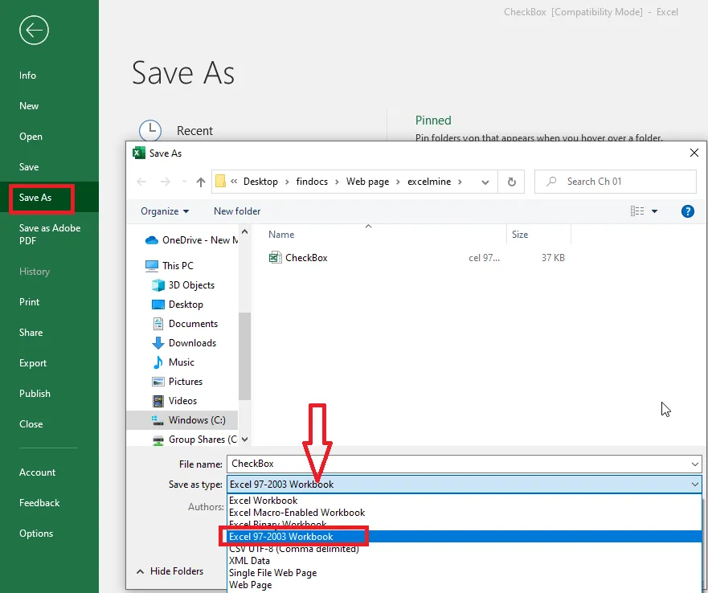
Task: Click the Downloads arrow icon
Action: [x=158, y=343]
